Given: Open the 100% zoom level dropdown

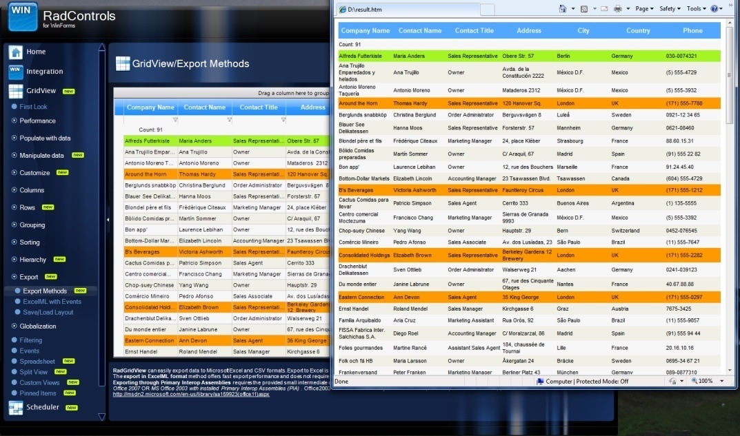Looking at the screenshot, I should 721,381.
